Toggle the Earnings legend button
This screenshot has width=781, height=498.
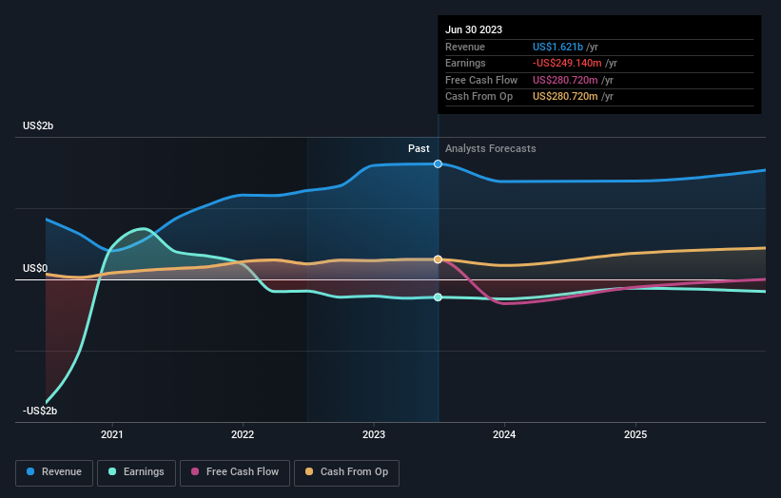136,472
